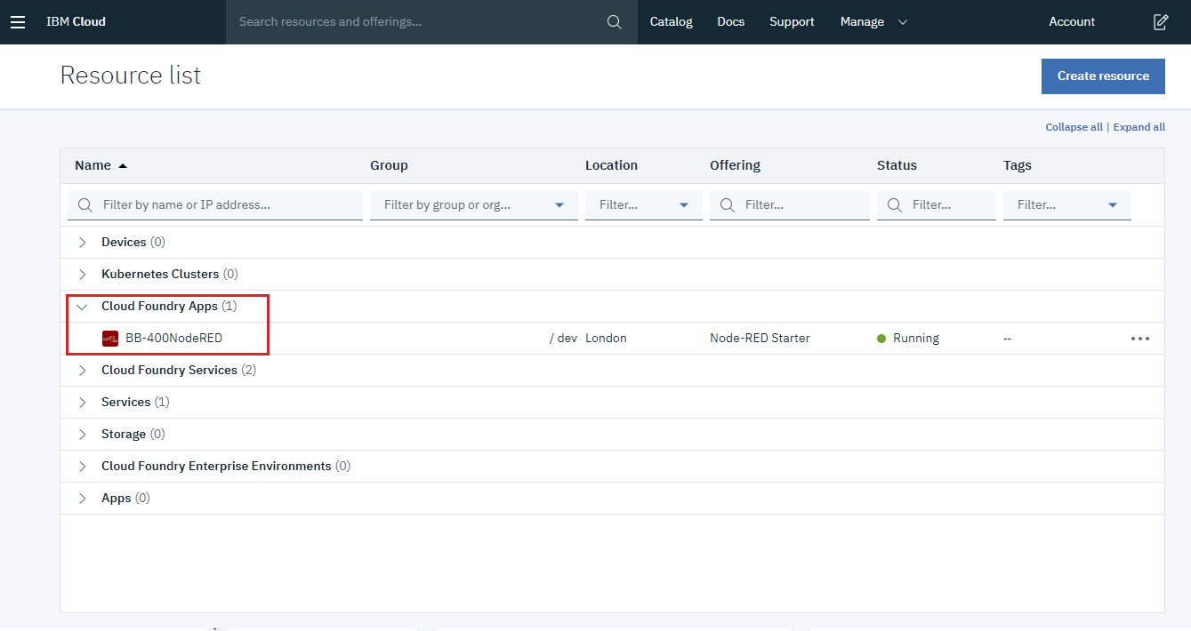Expand the Devices section
The height and width of the screenshot is (631, 1191).
[x=82, y=241]
